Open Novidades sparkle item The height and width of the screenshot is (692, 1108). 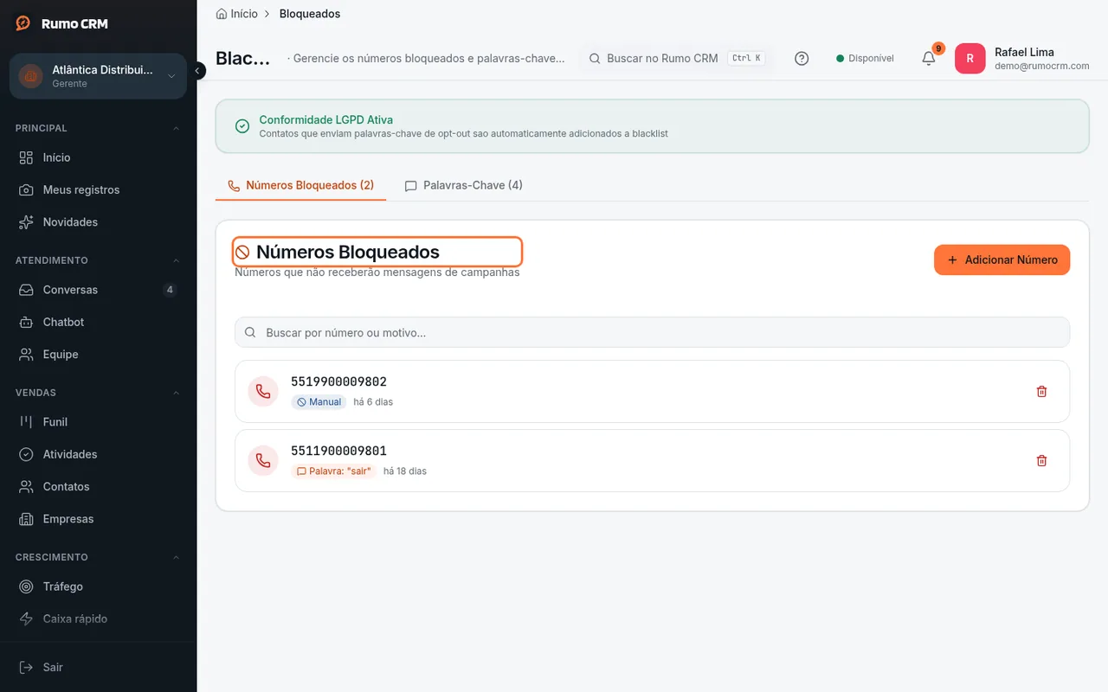[98, 222]
